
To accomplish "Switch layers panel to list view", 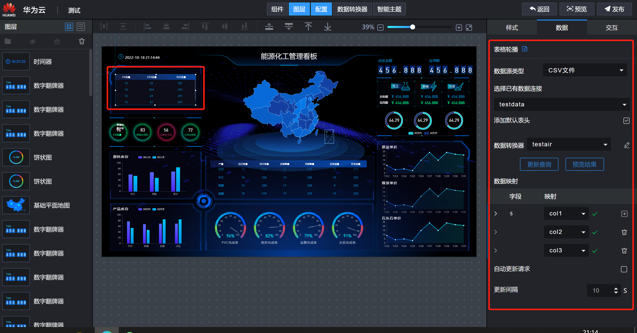I will click(x=81, y=27).
